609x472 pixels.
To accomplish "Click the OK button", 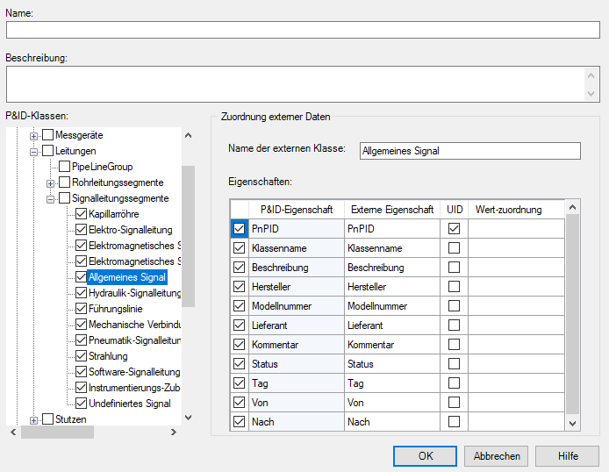I will pos(425,455).
